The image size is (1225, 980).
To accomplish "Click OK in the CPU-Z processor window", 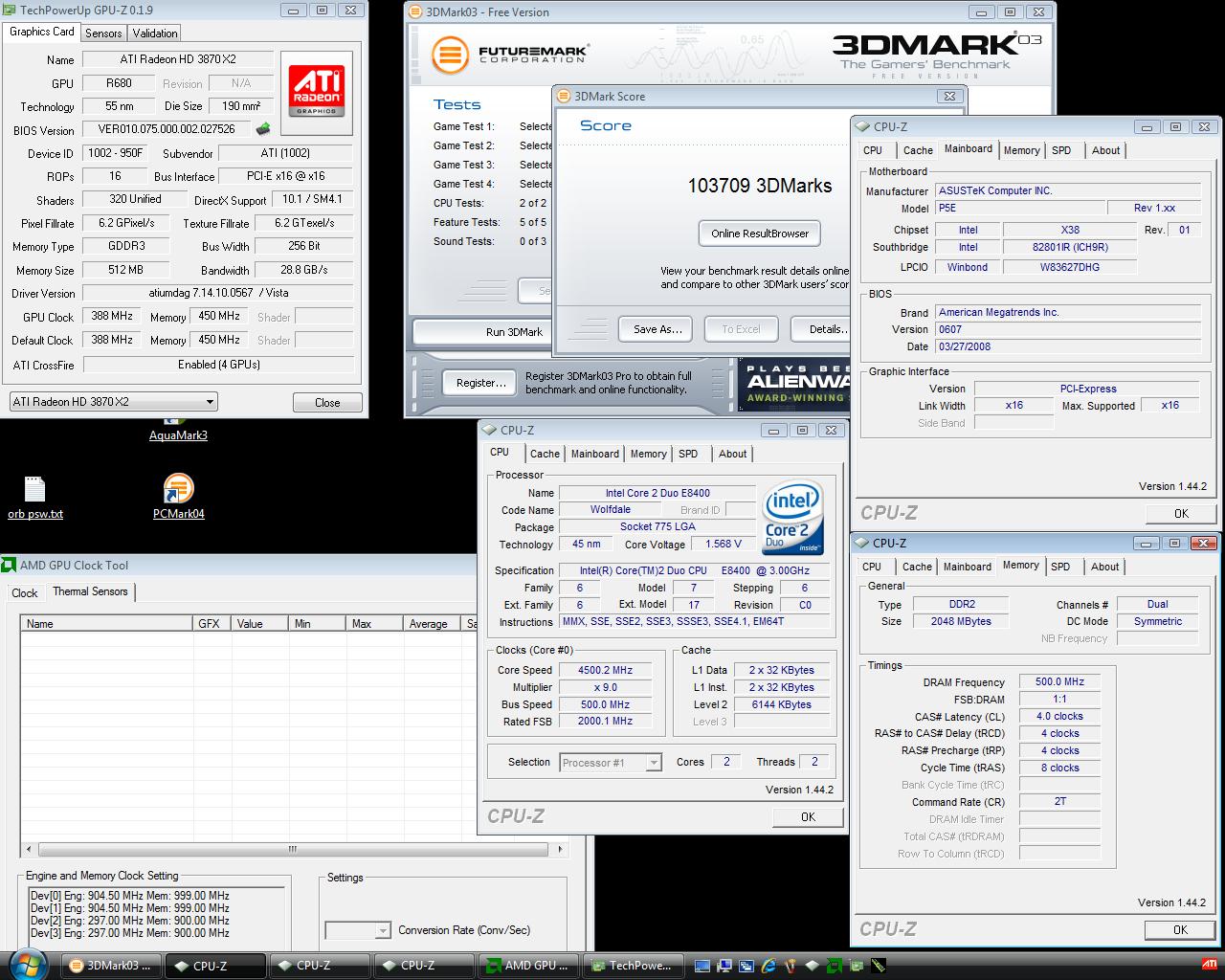I will [808, 816].
